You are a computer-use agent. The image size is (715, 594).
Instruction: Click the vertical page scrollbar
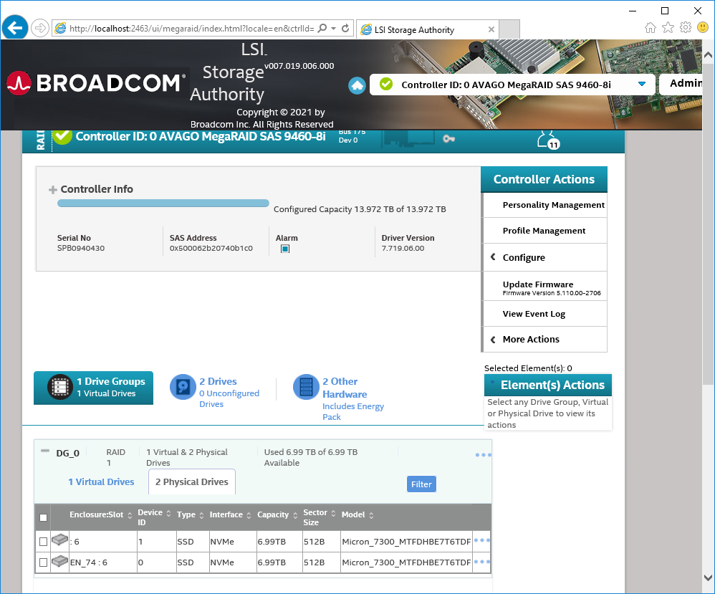pos(708,224)
